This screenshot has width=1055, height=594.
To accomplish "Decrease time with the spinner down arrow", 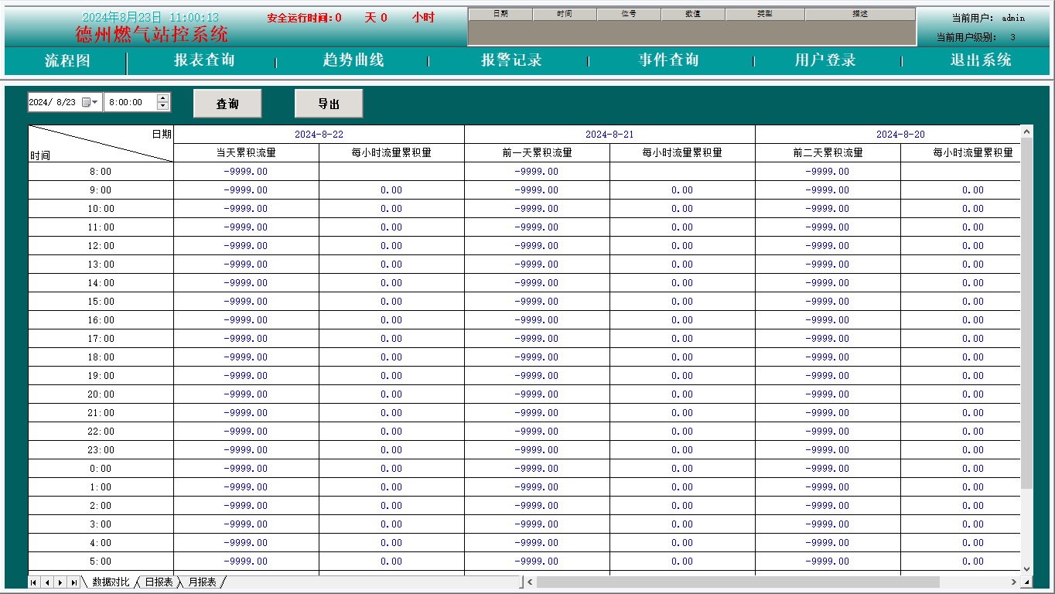I will 162,106.
